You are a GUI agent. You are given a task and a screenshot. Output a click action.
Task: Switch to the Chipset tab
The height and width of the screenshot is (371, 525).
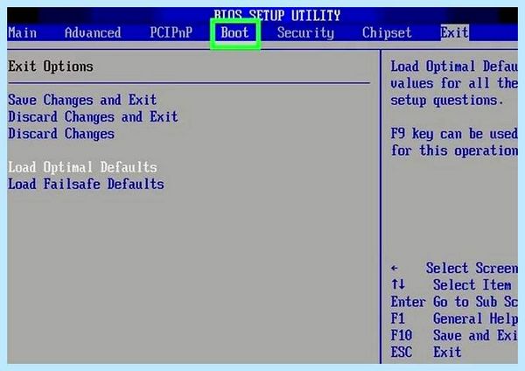387,33
